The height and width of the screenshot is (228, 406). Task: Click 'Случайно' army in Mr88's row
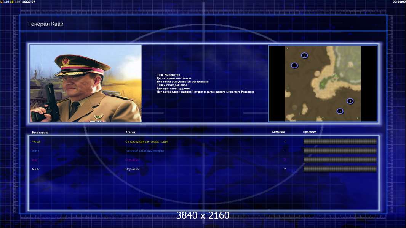coord(132,169)
